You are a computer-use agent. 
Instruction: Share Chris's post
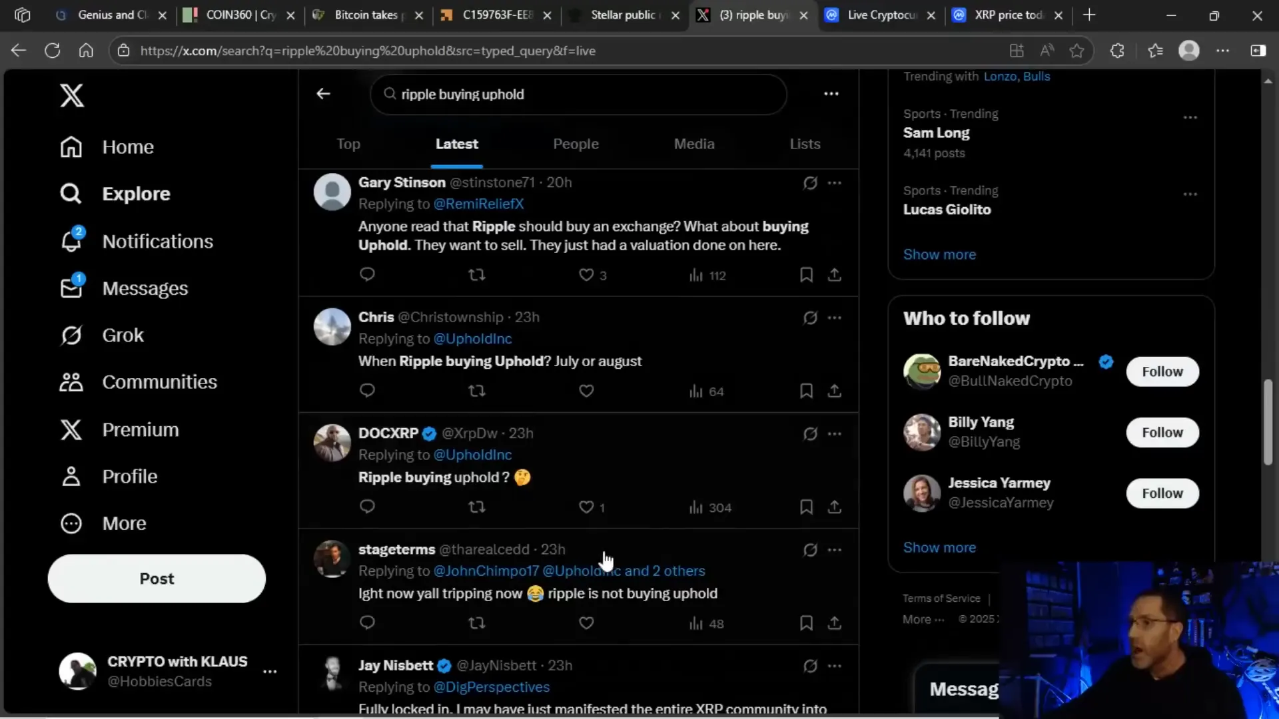click(x=835, y=390)
